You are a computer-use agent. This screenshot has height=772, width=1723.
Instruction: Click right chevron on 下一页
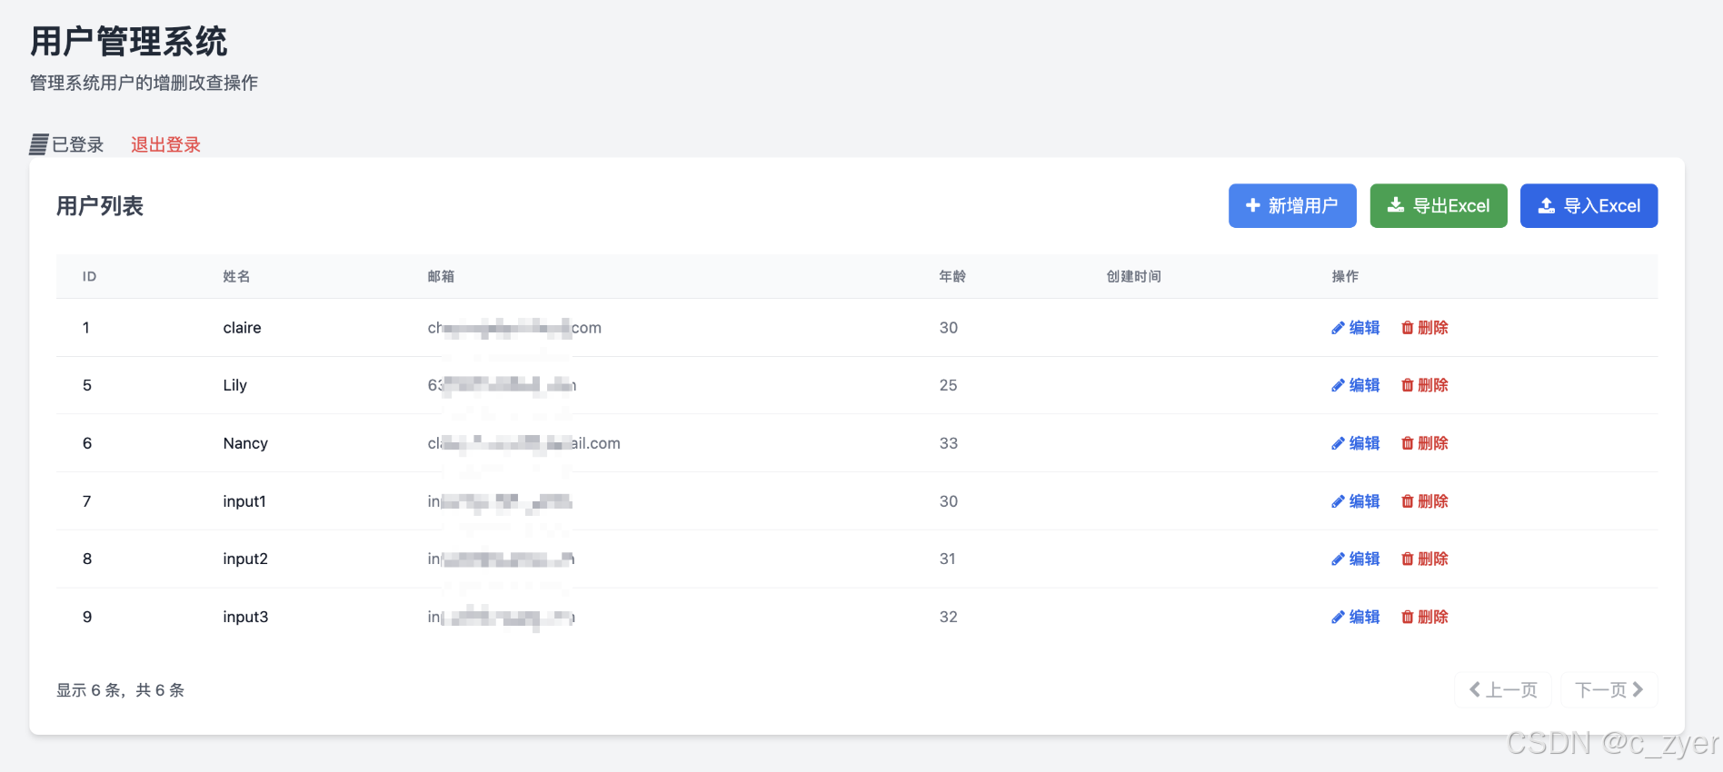pyautogui.click(x=1638, y=689)
